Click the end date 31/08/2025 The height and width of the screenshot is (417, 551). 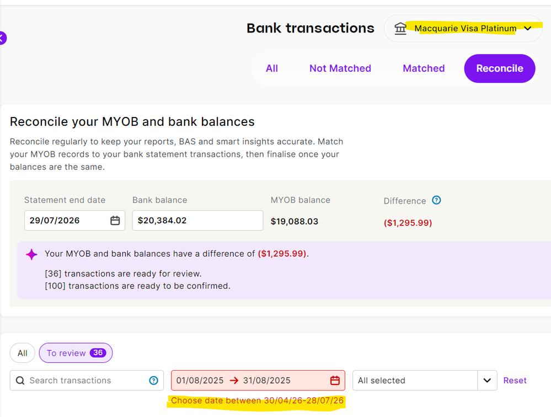267,381
